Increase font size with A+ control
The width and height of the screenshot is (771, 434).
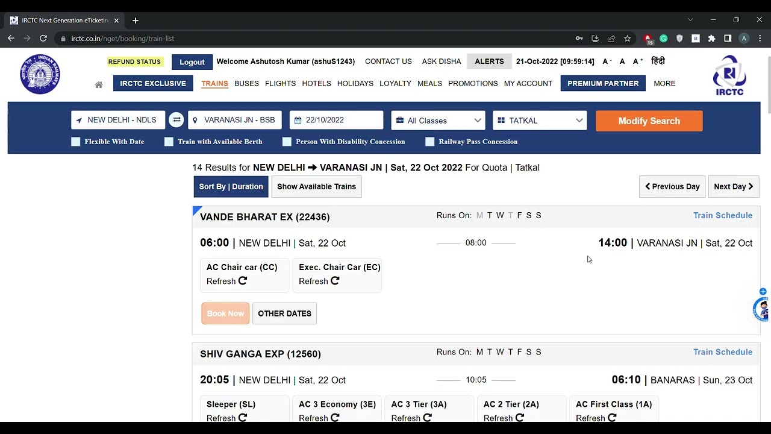(x=638, y=61)
